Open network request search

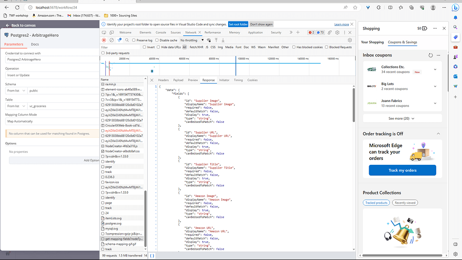(127, 40)
